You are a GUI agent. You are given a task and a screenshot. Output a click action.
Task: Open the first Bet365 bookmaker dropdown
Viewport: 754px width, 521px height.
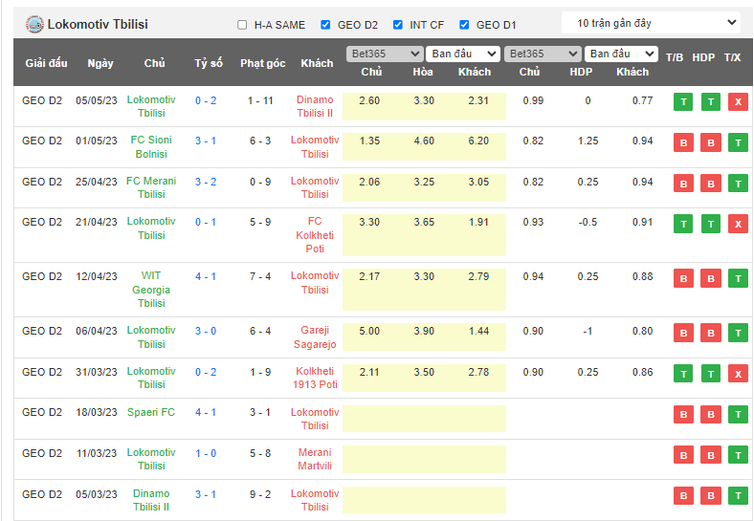(383, 54)
